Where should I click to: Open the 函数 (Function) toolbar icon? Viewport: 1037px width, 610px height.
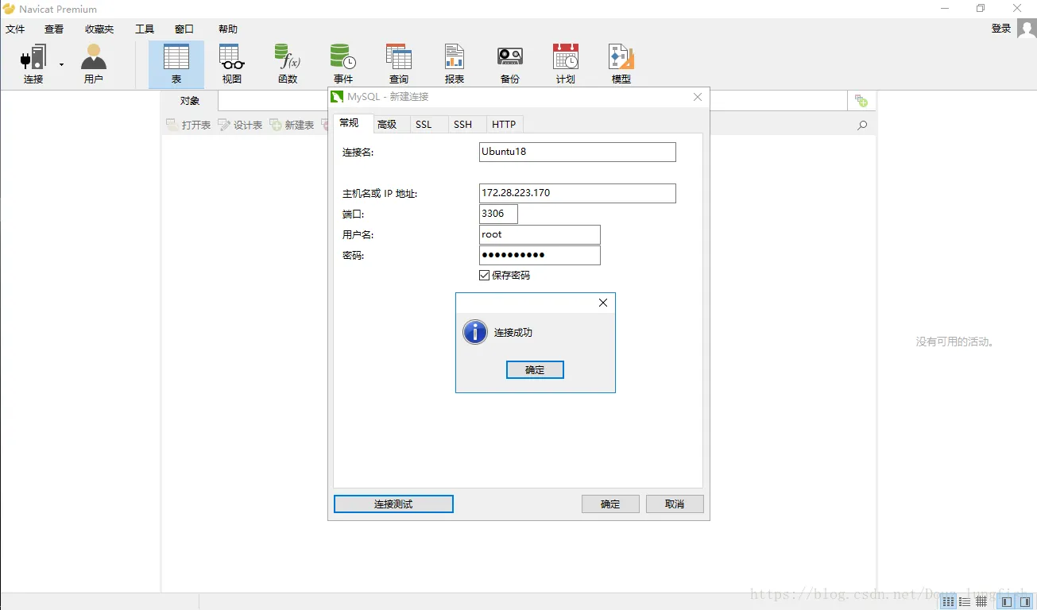pyautogui.click(x=288, y=64)
